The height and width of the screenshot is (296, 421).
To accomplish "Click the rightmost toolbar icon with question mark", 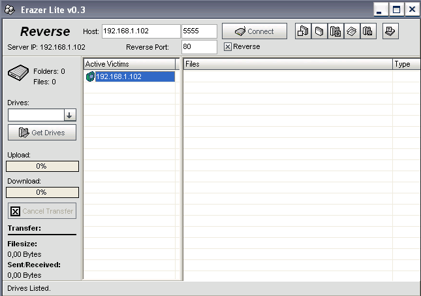I will [x=390, y=31].
